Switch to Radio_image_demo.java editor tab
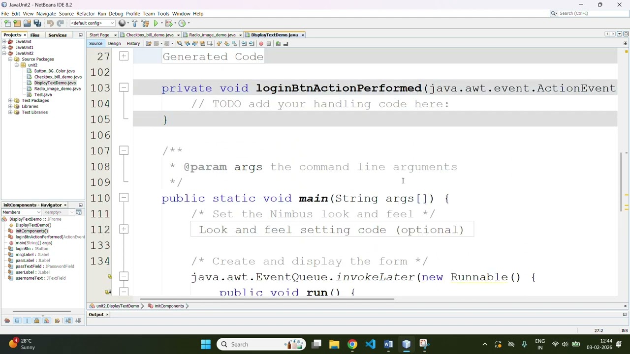Screen dimensions: 630x354 click(x=212, y=35)
